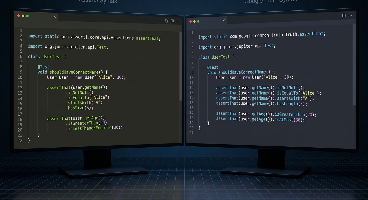Click "void shouldHaveCorrectName()" in left editor
368x200 pixels.
[71, 72]
